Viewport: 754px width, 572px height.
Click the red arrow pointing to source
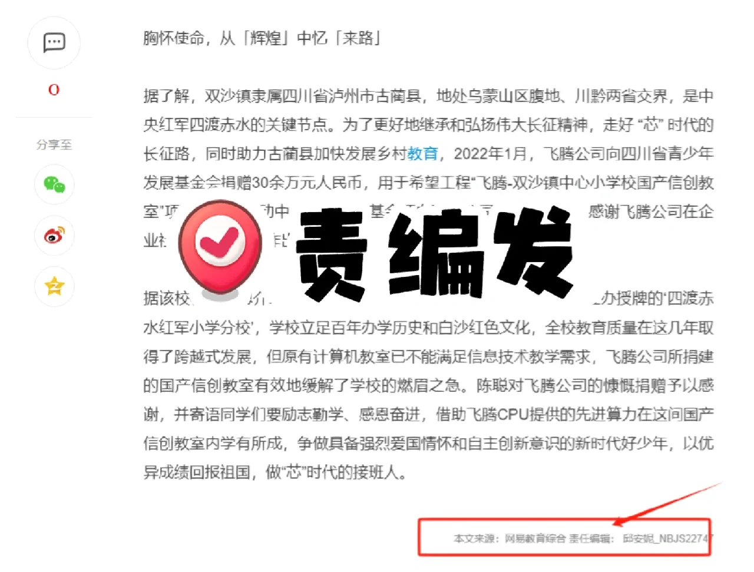tap(668, 504)
